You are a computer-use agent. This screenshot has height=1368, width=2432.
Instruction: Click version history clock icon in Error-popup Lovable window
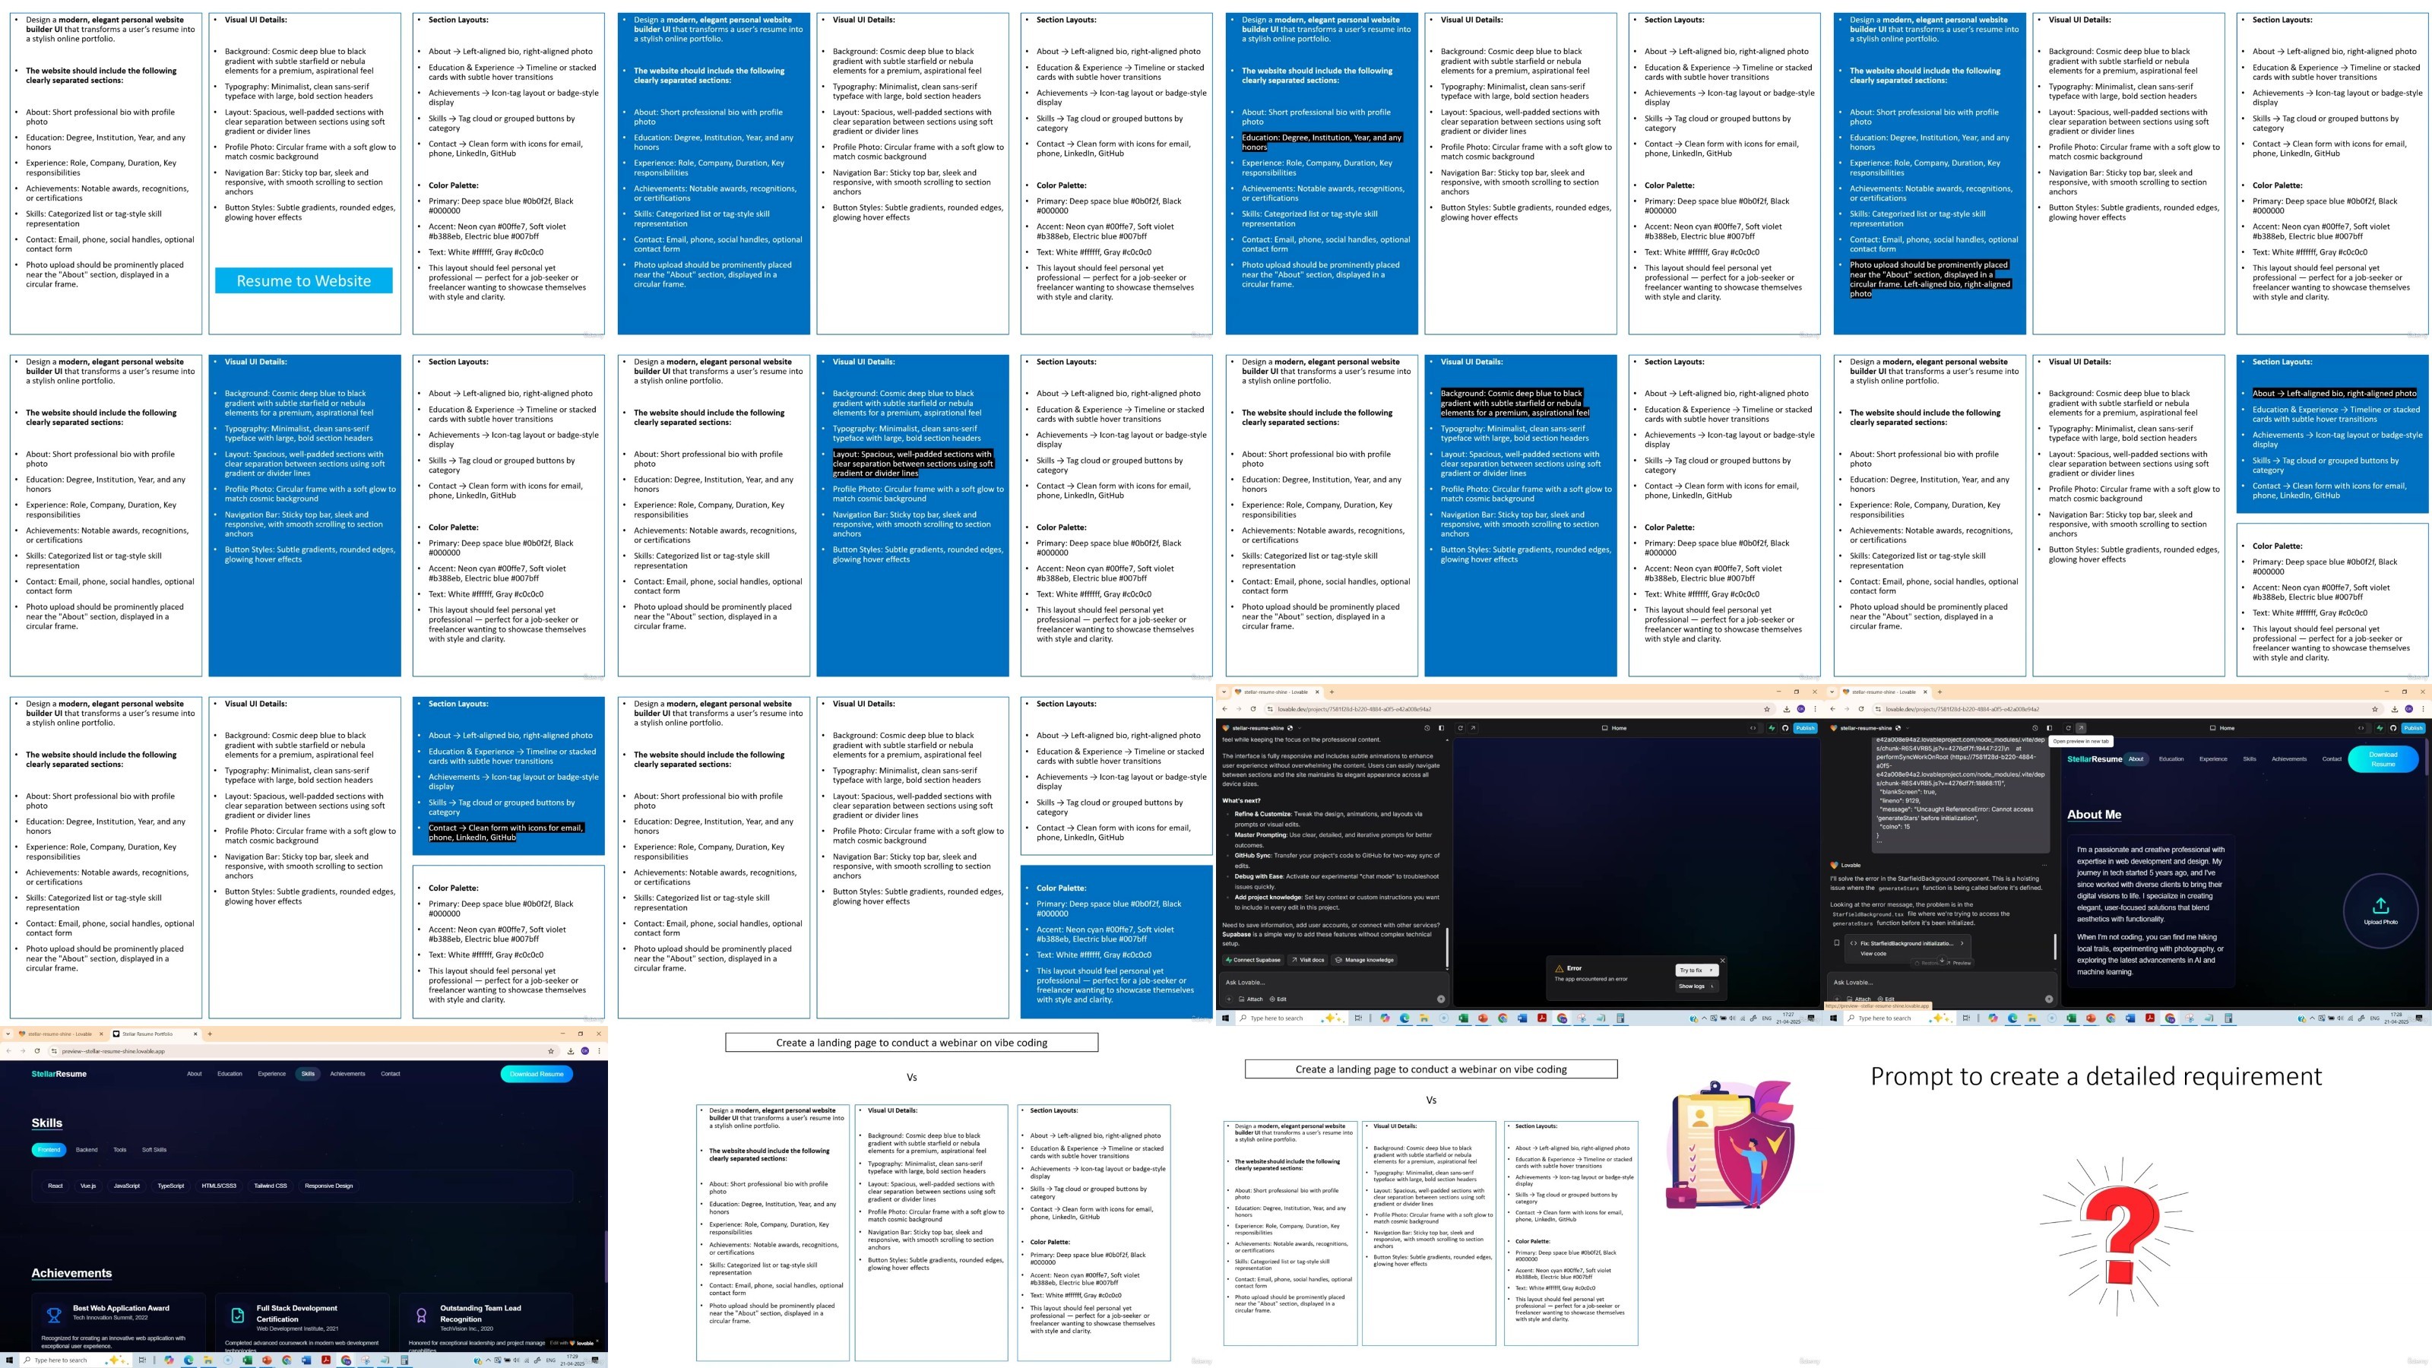pyautogui.click(x=1427, y=728)
